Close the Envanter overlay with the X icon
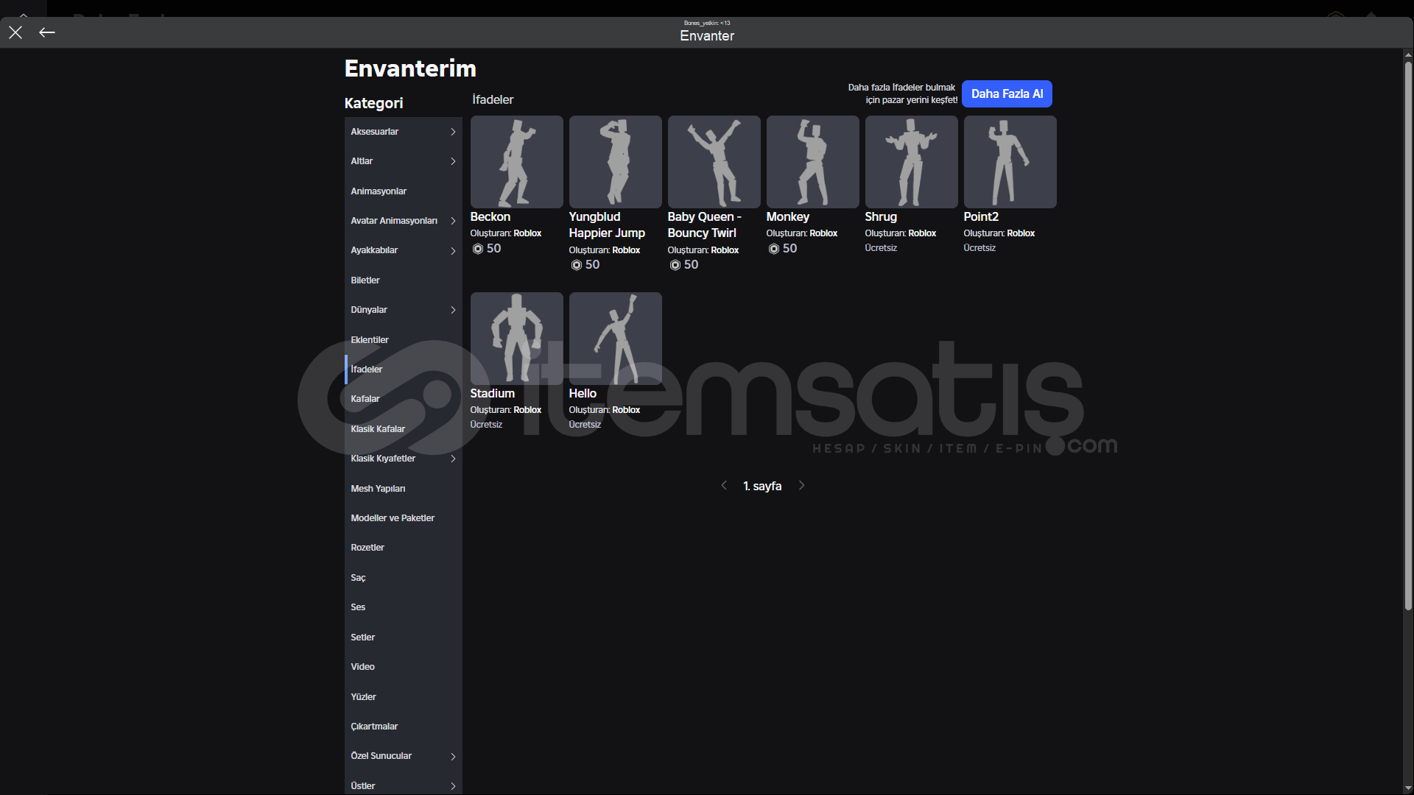The height and width of the screenshot is (795, 1414). 15,32
